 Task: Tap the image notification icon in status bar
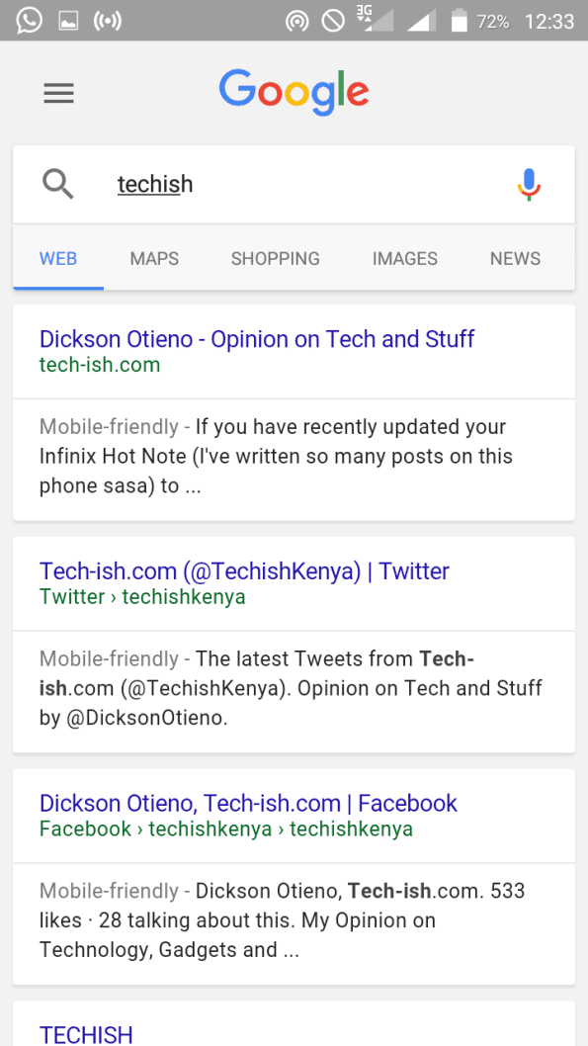click(68, 22)
